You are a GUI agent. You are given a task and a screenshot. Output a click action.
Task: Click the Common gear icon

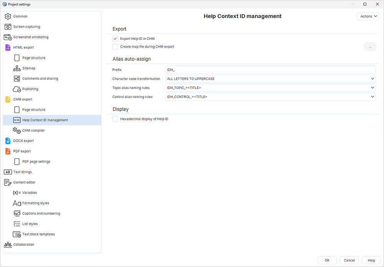pyautogui.click(x=8, y=17)
